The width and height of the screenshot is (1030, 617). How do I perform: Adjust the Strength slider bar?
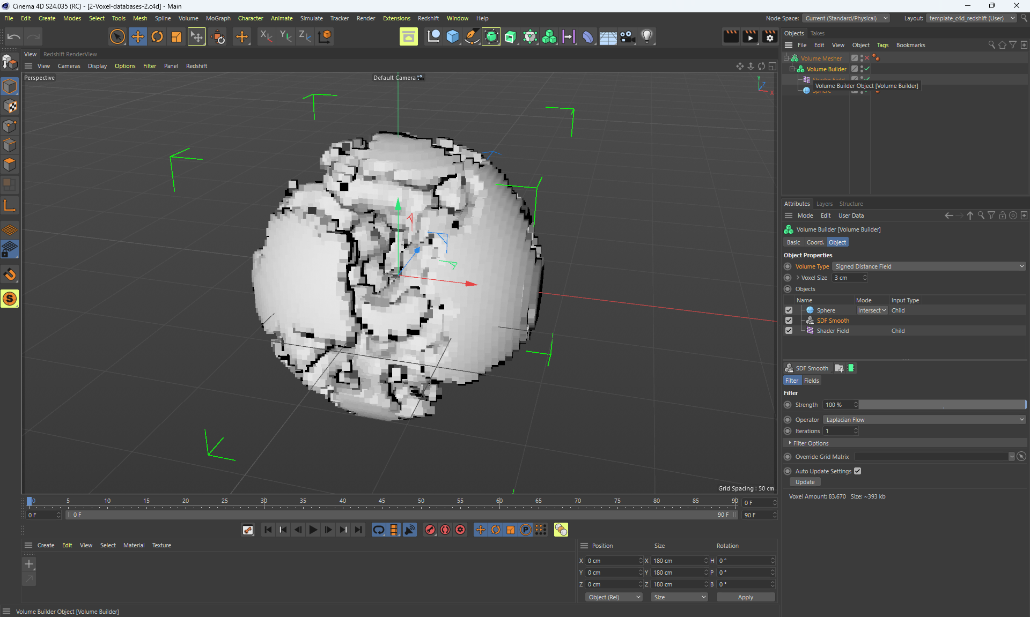(942, 405)
